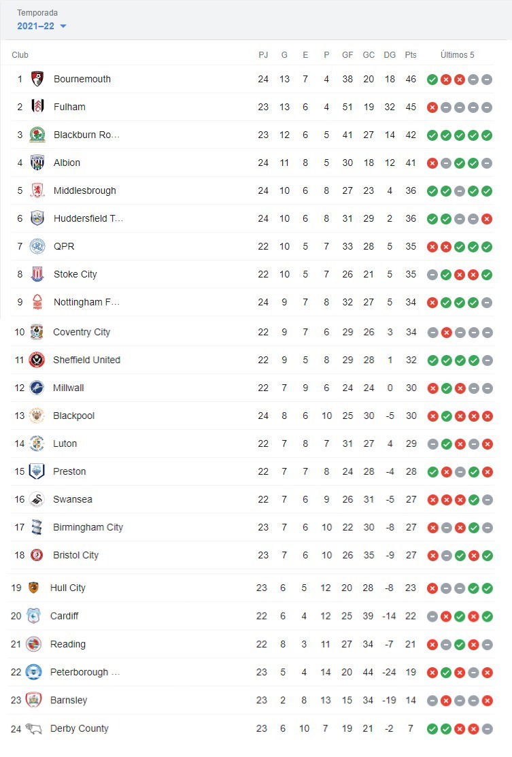Click the Millwall club crest
The height and width of the screenshot is (757, 512).
click(37, 388)
